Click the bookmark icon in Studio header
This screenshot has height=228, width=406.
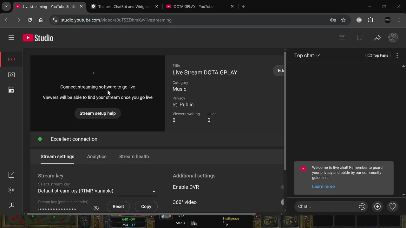click(360, 38)
